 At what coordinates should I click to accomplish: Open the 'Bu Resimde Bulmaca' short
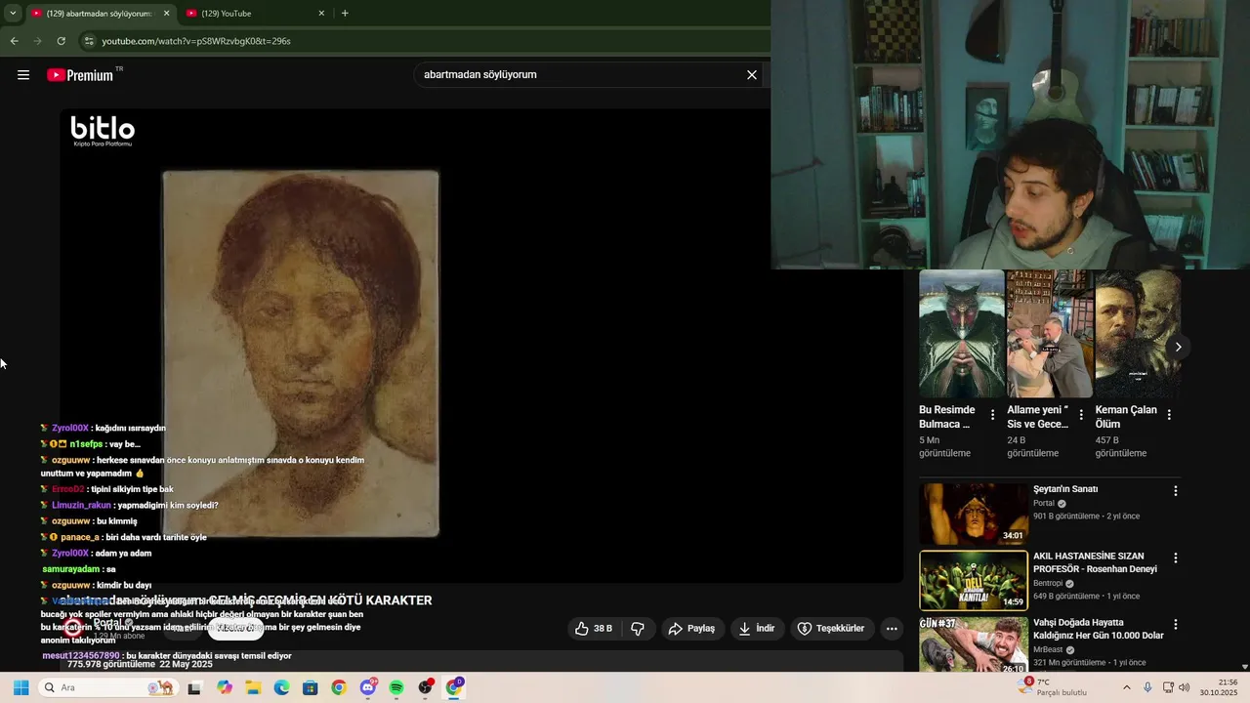[x=962, y=334]
